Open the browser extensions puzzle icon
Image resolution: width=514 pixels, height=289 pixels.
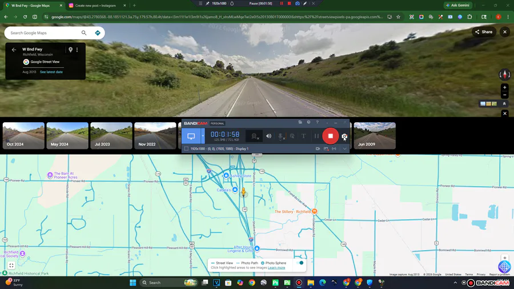[469, 17]
